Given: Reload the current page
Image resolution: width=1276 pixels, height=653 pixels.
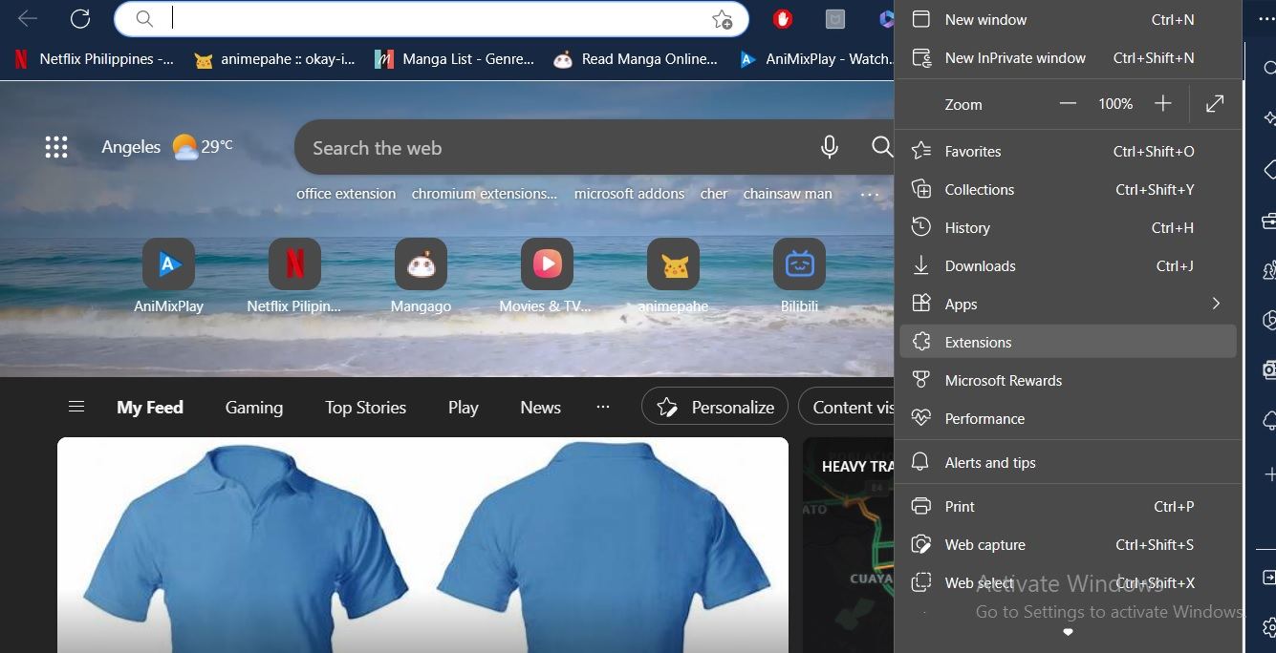Looking at the screenshot, I should coord(80,18).
